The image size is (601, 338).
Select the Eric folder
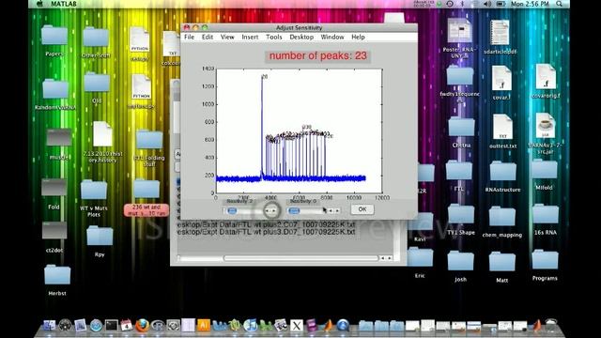point(420,256)
